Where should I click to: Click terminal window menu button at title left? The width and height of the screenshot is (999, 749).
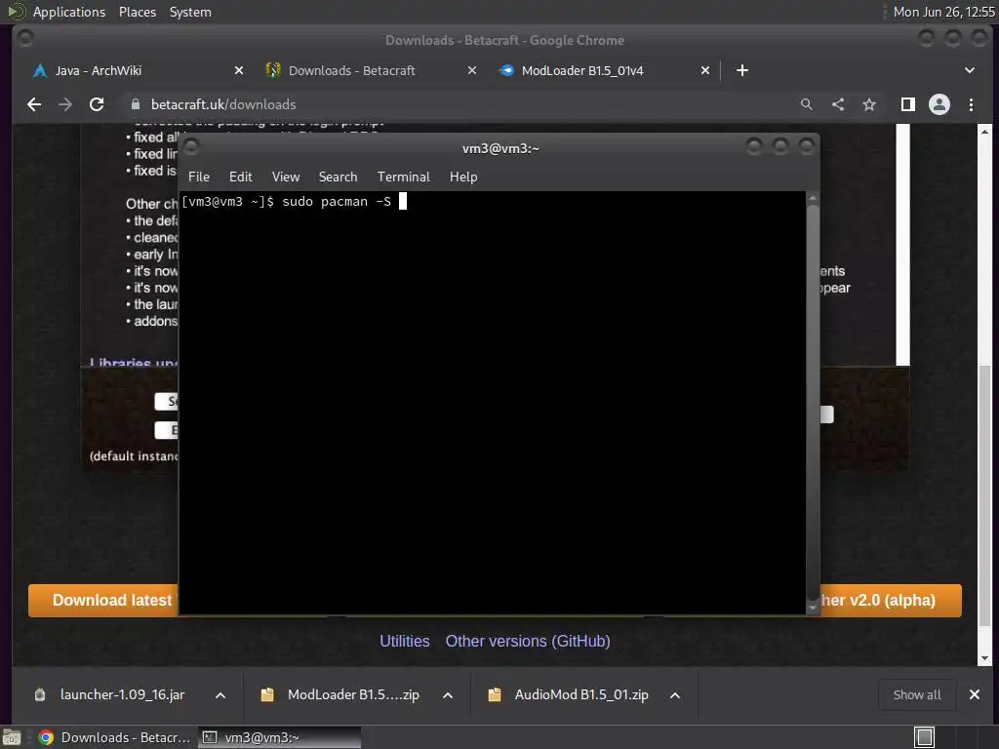(191, 148)
